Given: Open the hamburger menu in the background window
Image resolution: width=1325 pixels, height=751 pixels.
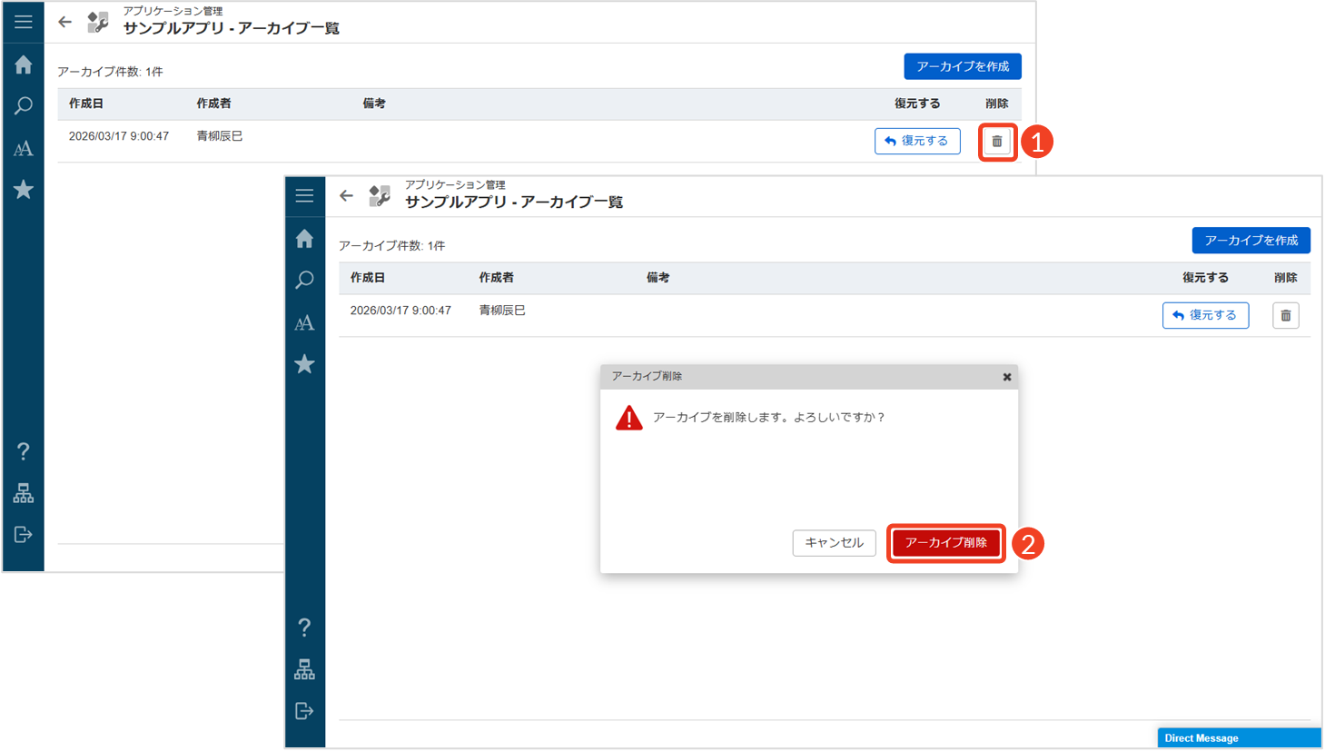Looking at the screenshot, I should 24,22.
